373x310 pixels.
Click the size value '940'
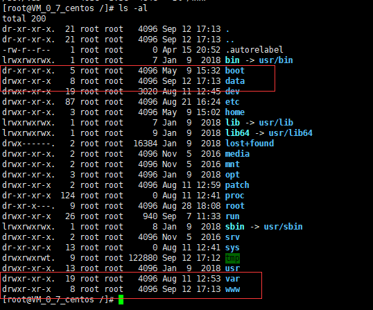(150, 216)
